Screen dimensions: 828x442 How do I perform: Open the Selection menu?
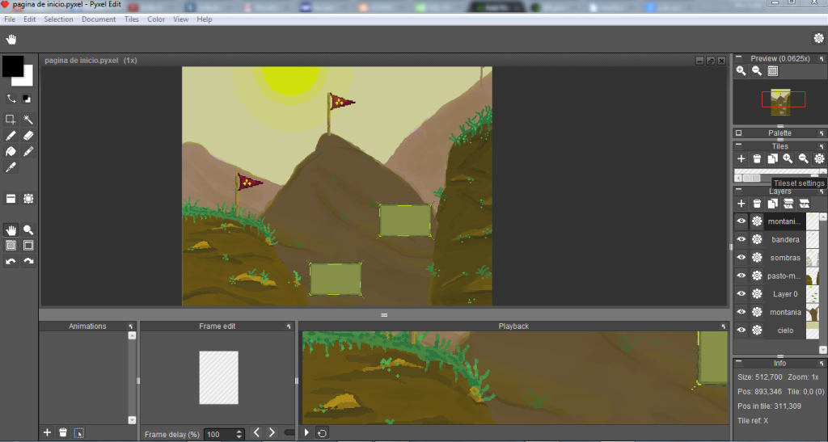point(58,19)
